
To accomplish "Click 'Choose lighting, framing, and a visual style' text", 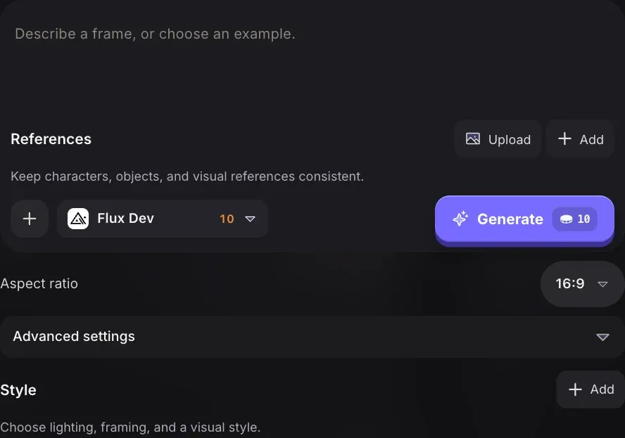I will 130,427.
